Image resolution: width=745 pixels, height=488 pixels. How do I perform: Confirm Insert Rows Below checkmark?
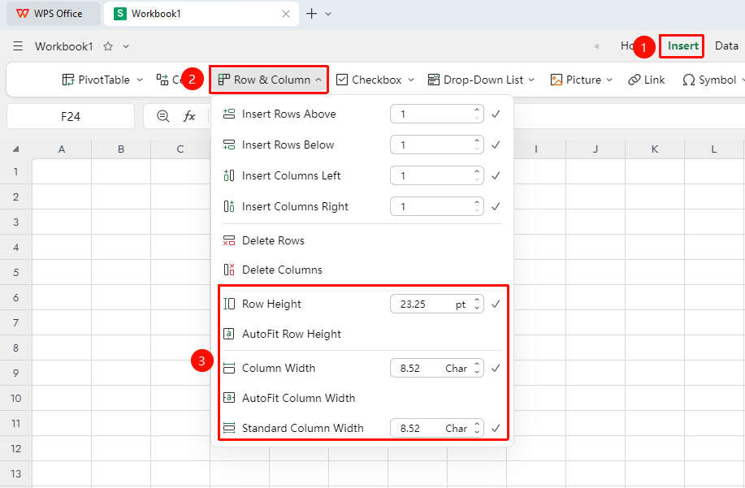pos(496,145)
